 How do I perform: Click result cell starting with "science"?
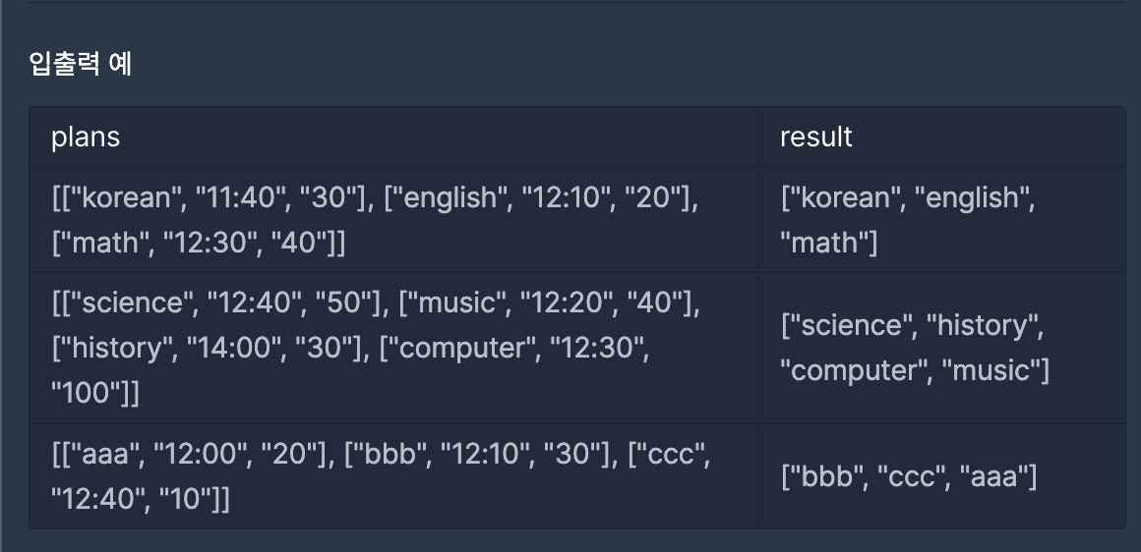coord(941,348)
